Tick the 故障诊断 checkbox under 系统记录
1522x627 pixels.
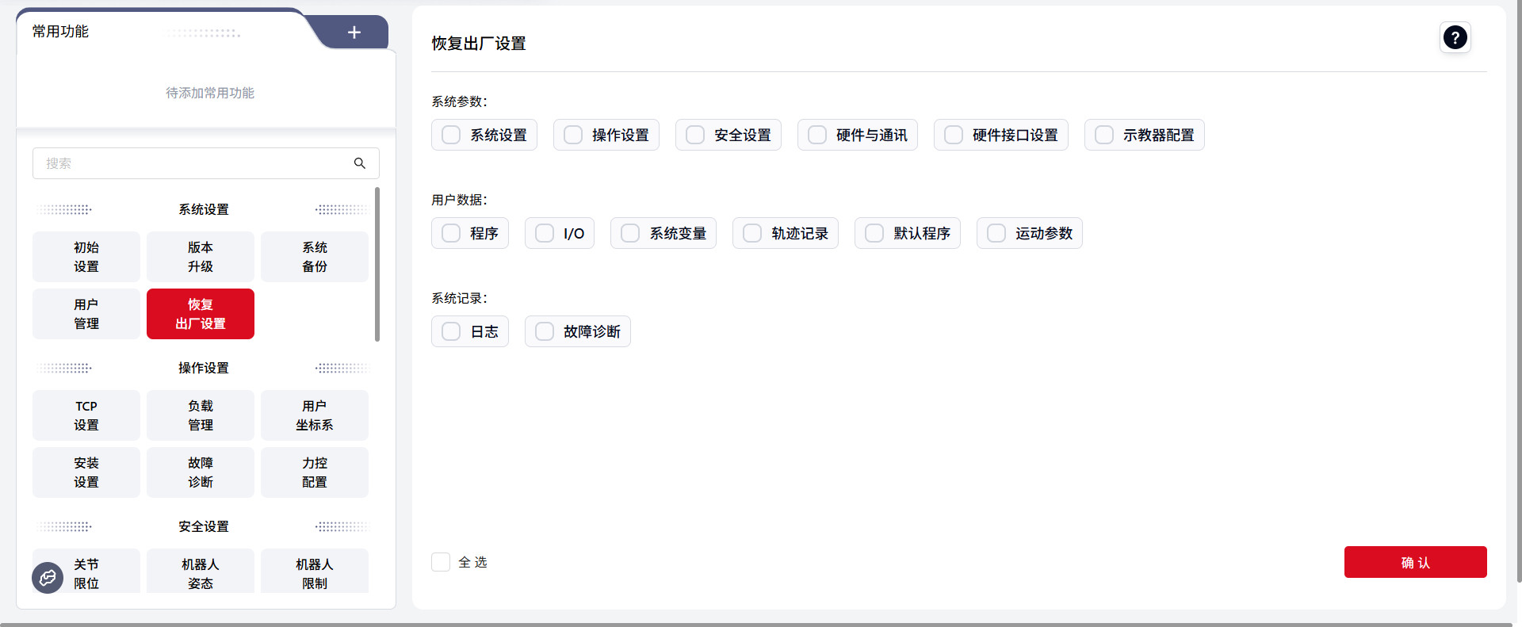click(545, 331)
